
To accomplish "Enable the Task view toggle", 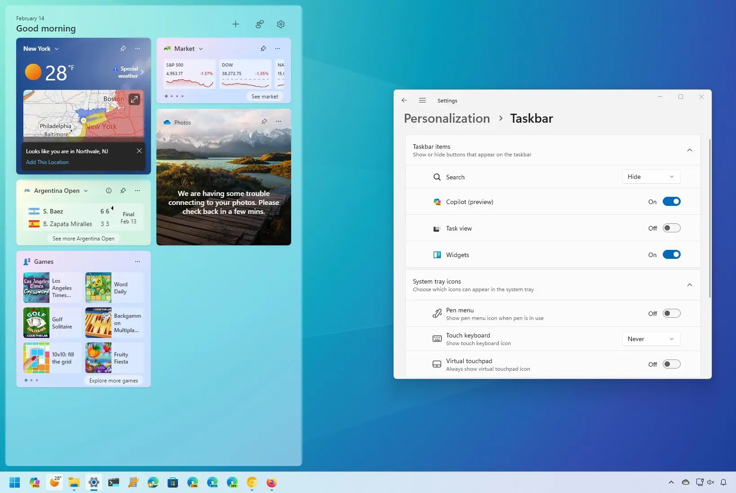I will click(671, 228).
